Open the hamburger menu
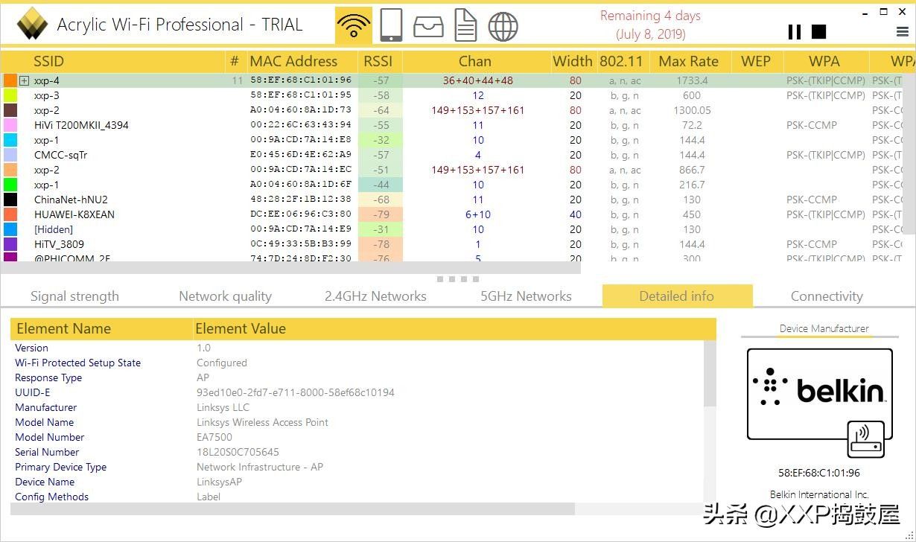This screenshot has width=916, height=542. point(902,32)
